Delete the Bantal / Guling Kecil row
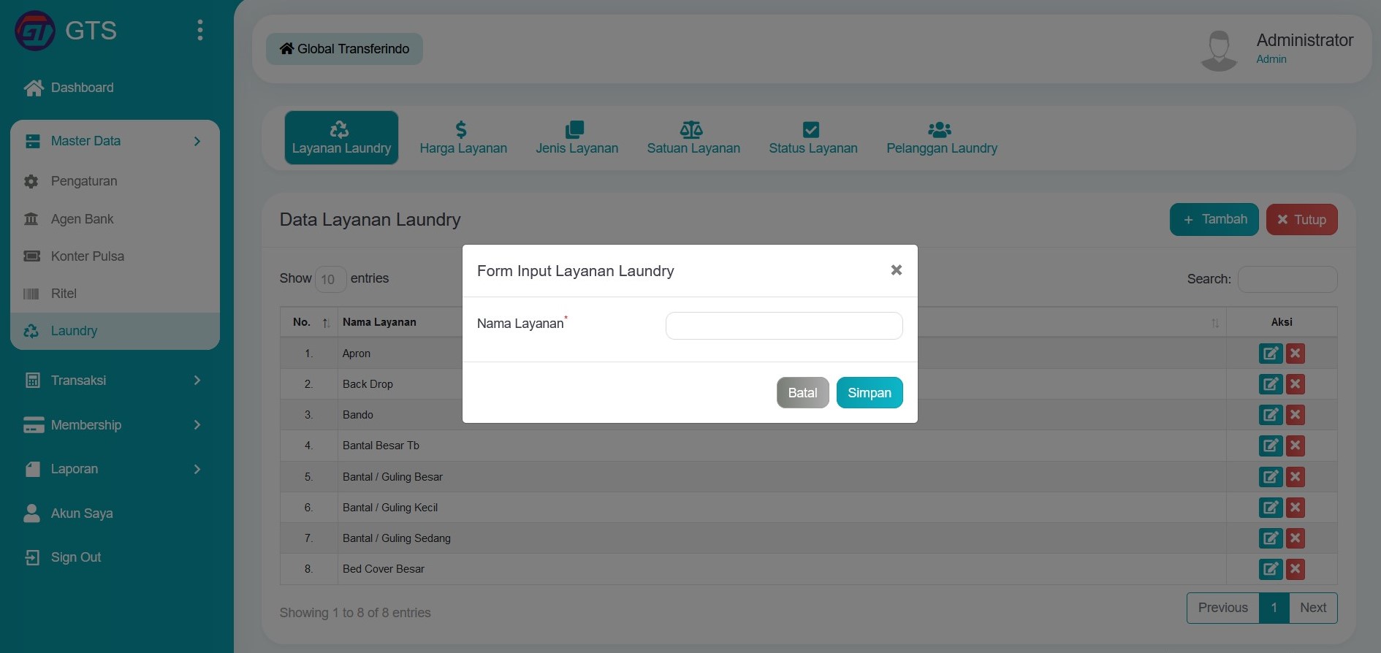This screenshot has height=653, width=1381. click(1296, 508)
